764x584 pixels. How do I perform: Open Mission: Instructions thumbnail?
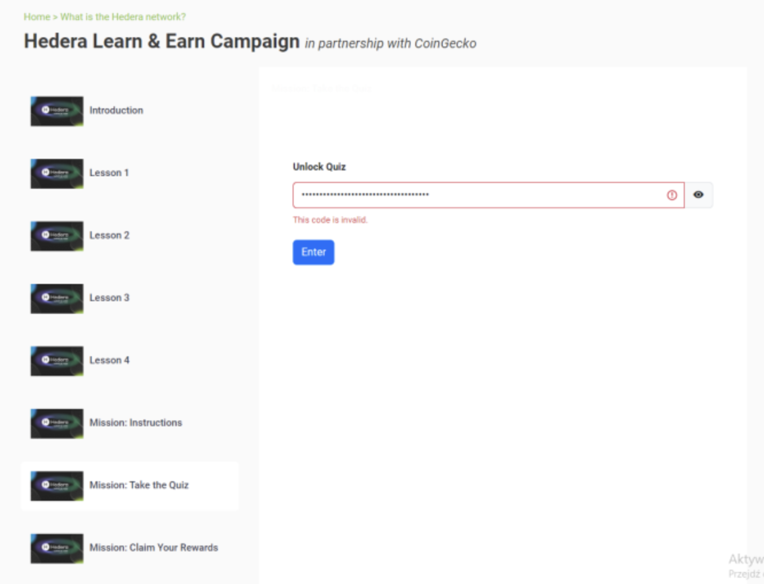(x=57, y=423)
